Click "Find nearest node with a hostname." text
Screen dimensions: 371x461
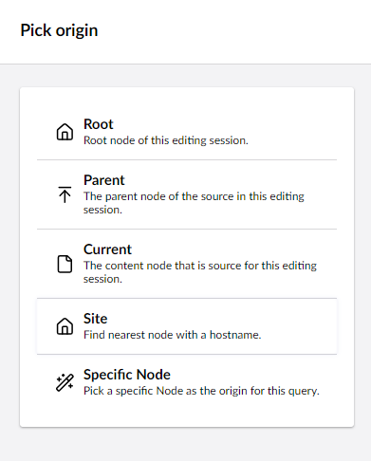[x=173, y=335]
